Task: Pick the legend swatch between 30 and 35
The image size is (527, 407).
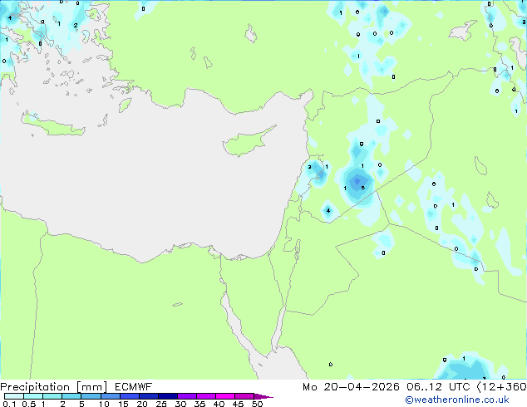Action: coord(187,396)
